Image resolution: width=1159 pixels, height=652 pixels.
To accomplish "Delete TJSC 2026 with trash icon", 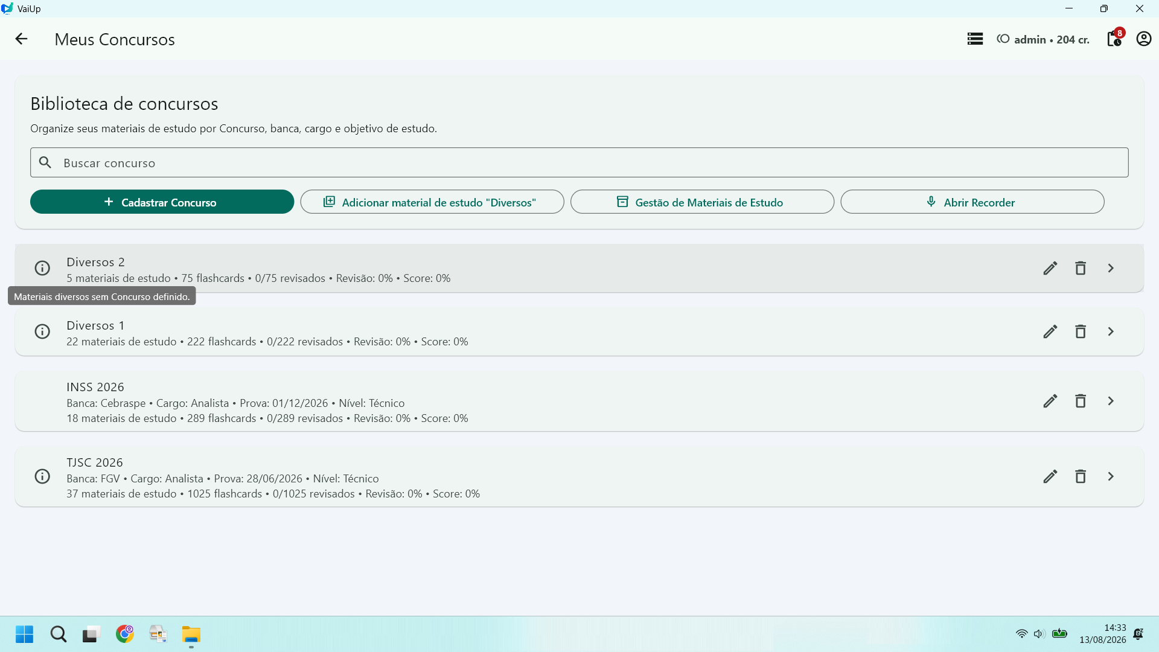I will (1081, 476).
